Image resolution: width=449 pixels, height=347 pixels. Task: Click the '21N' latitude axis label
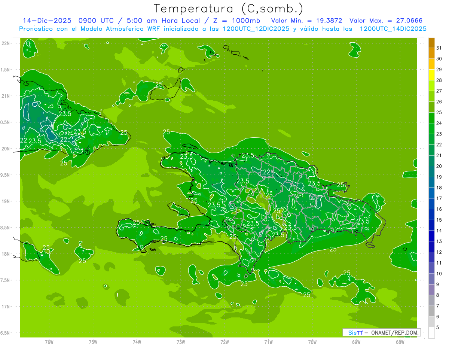(x=6, y=96)
